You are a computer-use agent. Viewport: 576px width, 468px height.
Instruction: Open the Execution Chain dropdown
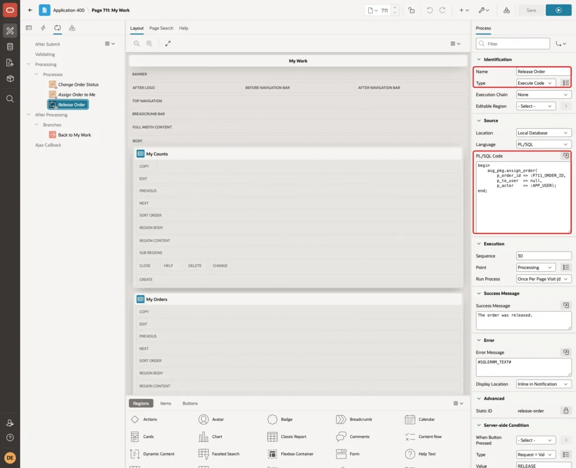[543, 94]
